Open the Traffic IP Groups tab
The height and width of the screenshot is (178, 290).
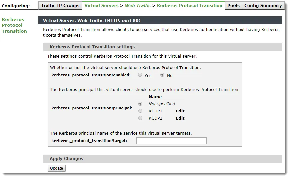point(60,6)
